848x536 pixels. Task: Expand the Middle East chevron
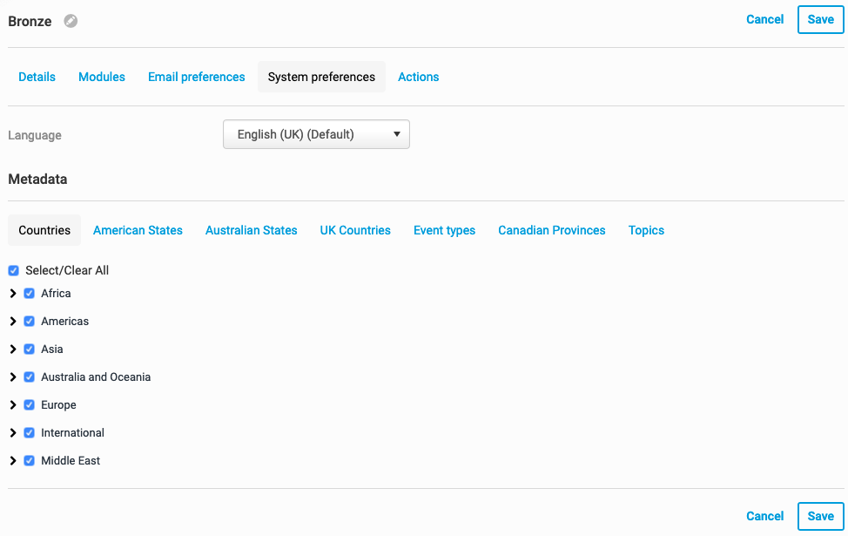coord(13,461)
